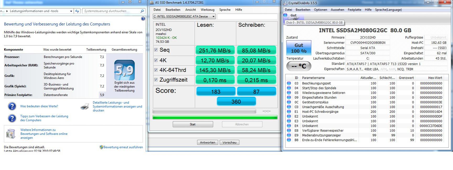Screen dimensions: 453x170
Task: Open the Aussehen menu in CrystalDiskInfo
Action: point(337,10)
